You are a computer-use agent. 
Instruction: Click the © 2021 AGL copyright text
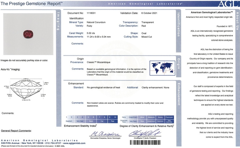click(60, 146)
